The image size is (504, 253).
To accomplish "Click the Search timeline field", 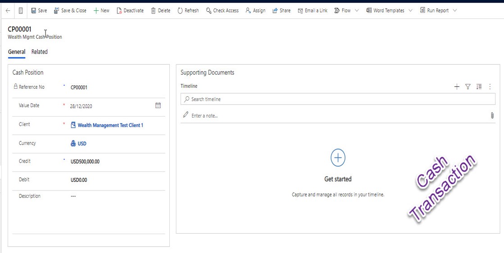I will coord(338,99).
